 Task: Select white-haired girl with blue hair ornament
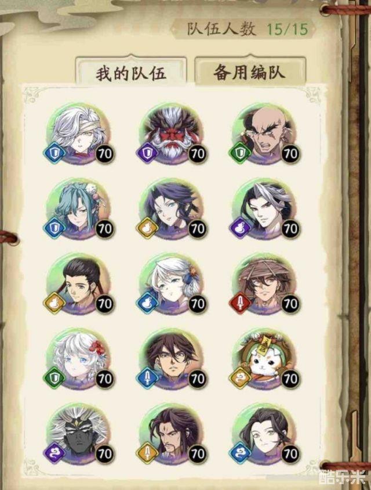[x=172, y=284]
